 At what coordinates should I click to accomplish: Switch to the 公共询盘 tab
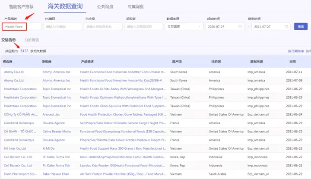[x=105, y=6]
